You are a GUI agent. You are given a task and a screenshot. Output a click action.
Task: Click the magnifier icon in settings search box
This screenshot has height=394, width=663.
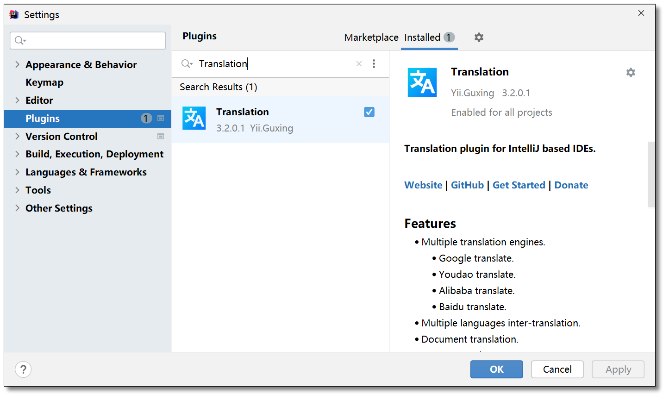(20, 41)
